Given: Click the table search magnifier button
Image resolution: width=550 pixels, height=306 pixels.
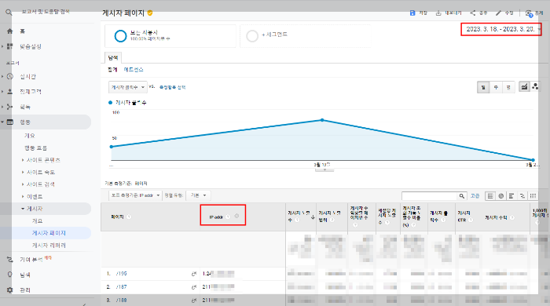Looking at the screenshot, I should pyautogui.click(x=462, y=195).
